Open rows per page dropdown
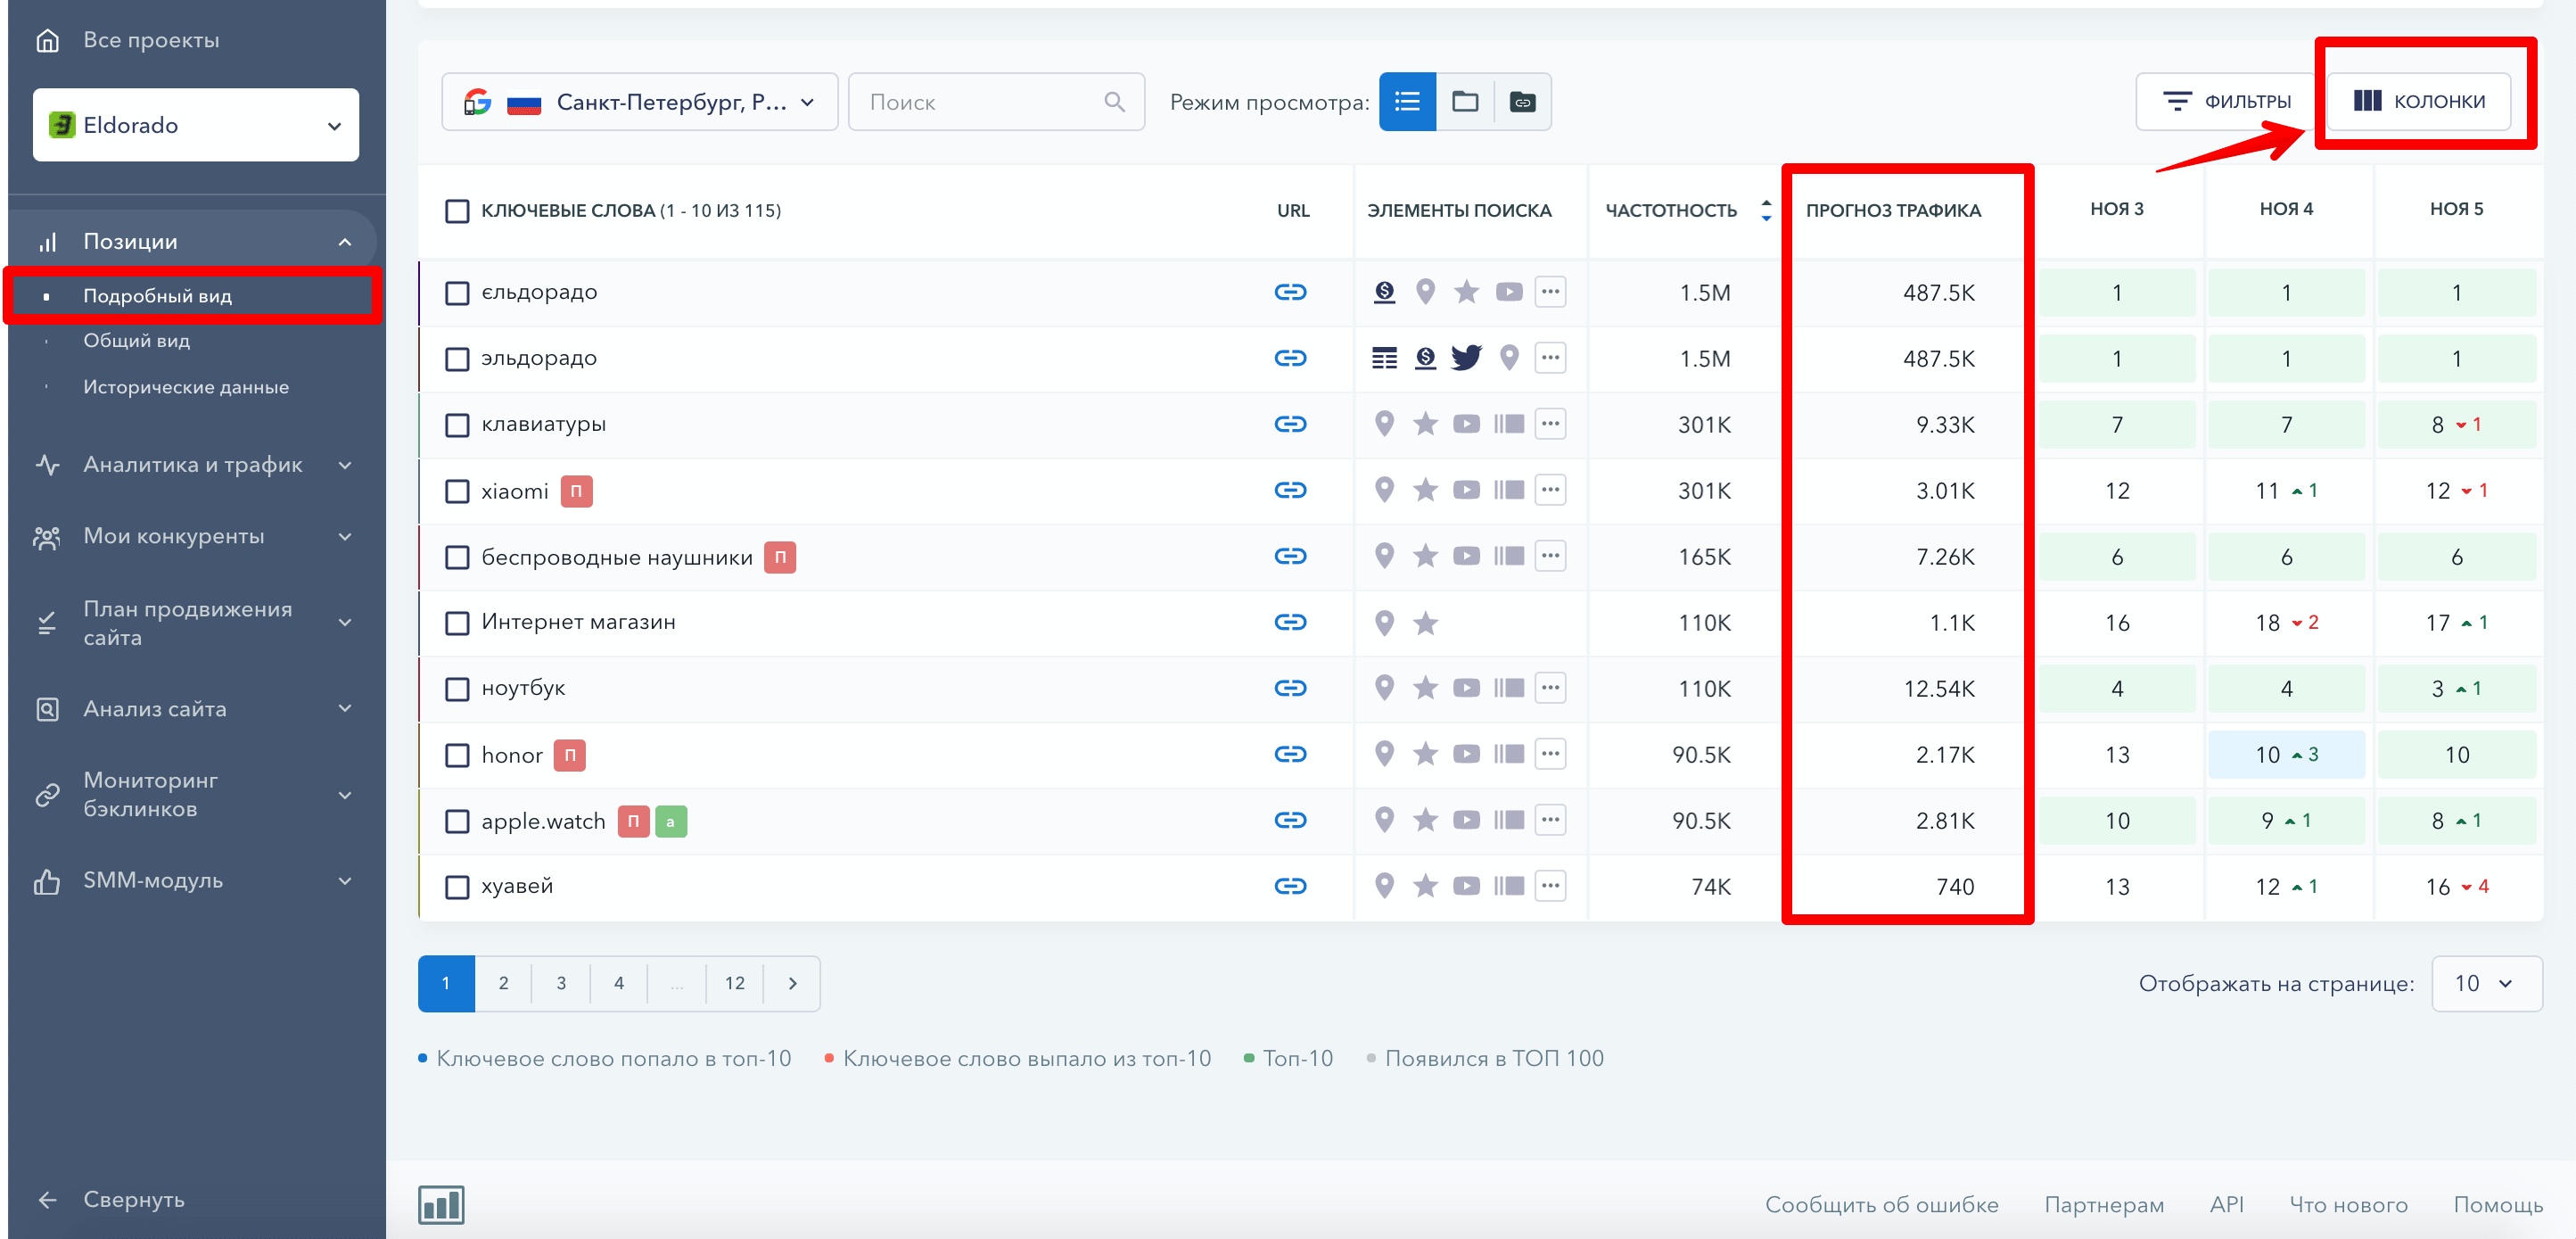Image resolution: width=2576 pixels, height=1239 pixels. [x=2486, y=984]
